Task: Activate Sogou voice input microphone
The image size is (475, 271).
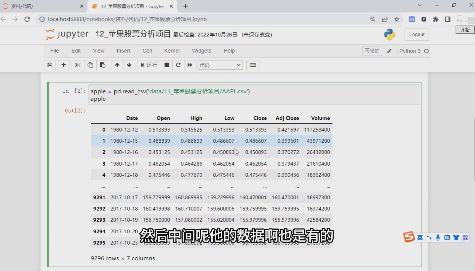Action: click(438, 237)
